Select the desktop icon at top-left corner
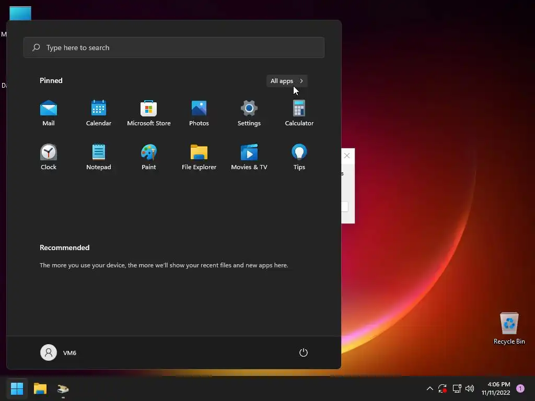Image resolution: width=535 pixels, height=401 pixels. 20,14
